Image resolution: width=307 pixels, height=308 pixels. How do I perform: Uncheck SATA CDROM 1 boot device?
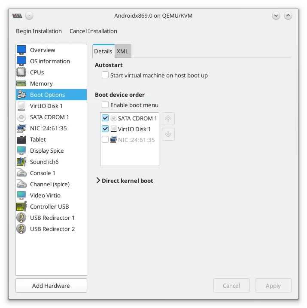coord(105,118)
